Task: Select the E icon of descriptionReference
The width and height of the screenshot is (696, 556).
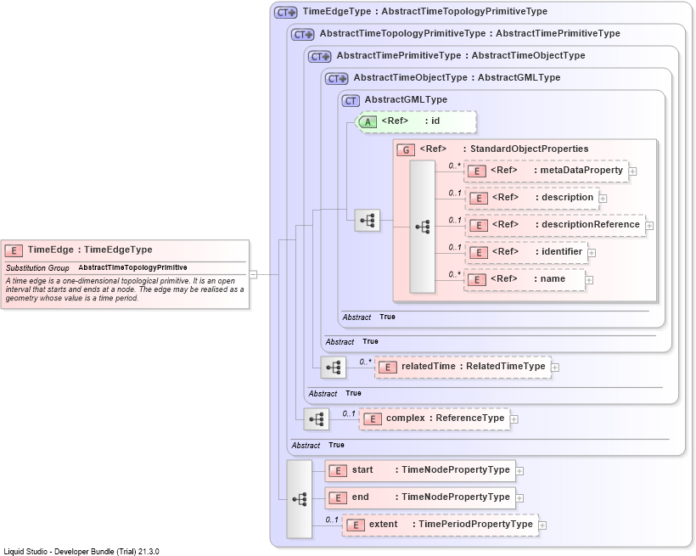Action: (x=479, y=225)
